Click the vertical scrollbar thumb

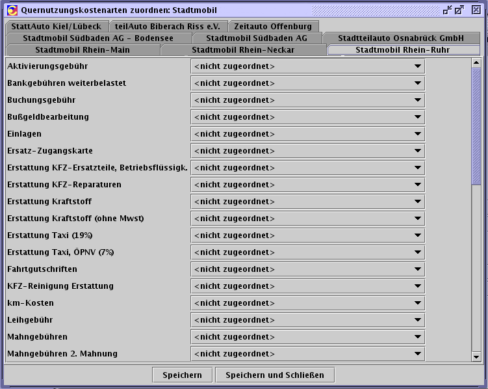point(476,126)
